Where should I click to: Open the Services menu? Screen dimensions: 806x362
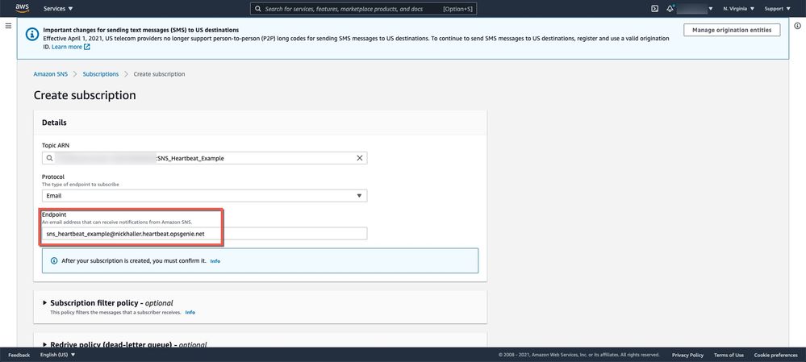(58, 9)
